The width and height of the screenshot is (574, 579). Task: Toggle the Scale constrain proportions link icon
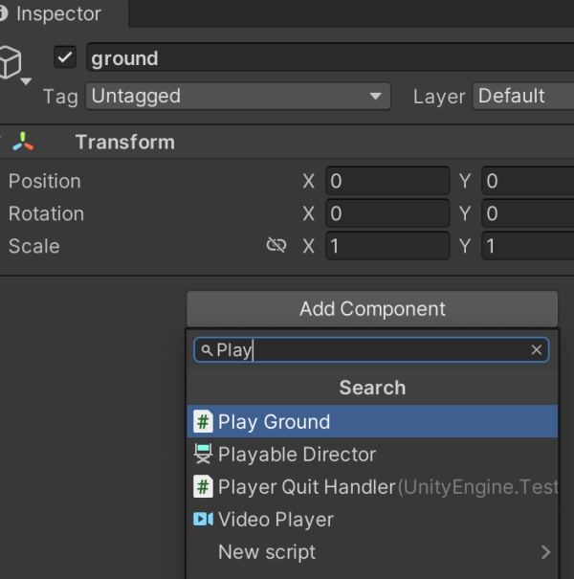(x=276, y=245)
